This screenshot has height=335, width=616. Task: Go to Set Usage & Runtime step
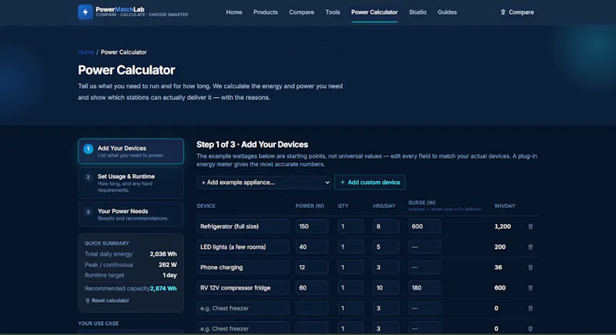[x=131, y=183]
